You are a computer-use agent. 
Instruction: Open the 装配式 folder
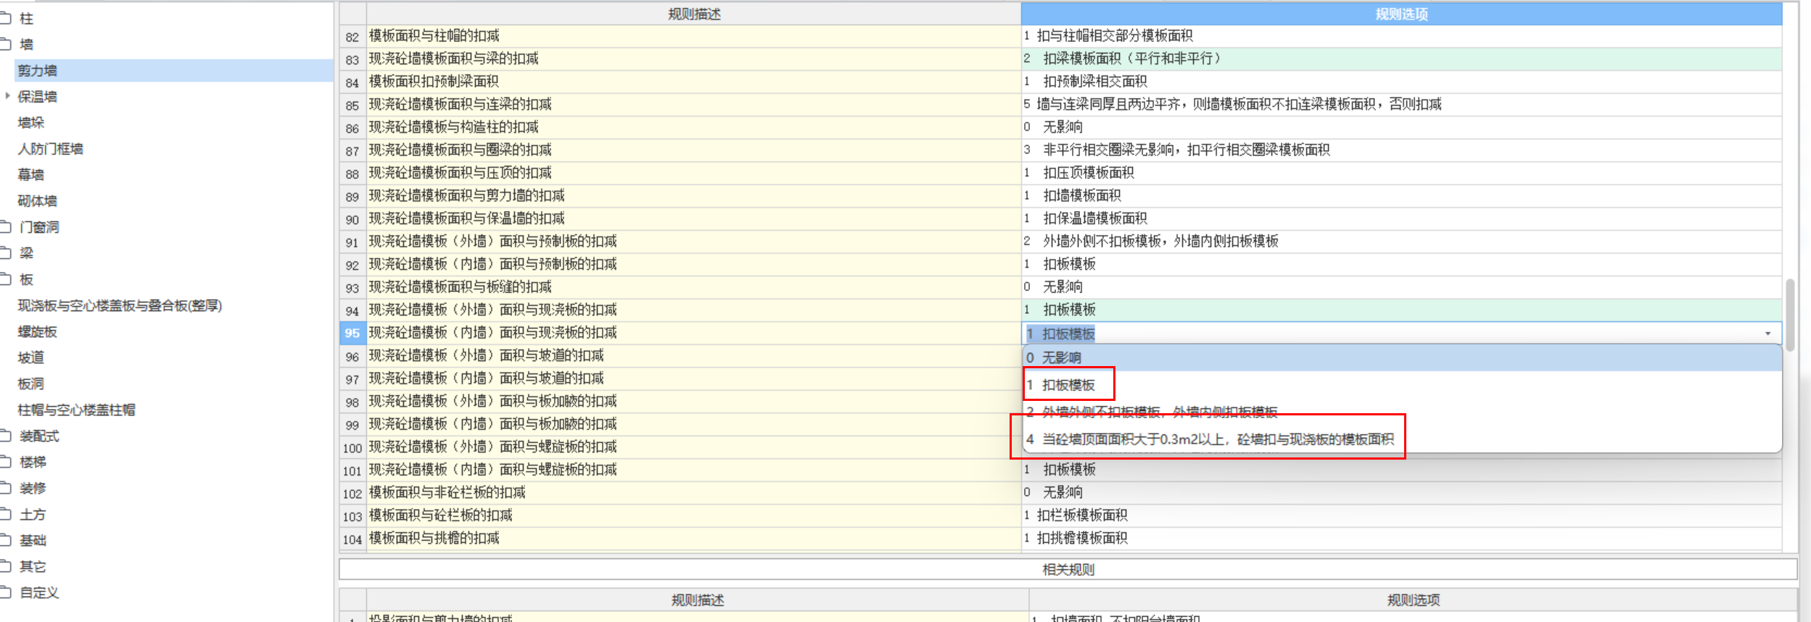pos(39,436)
